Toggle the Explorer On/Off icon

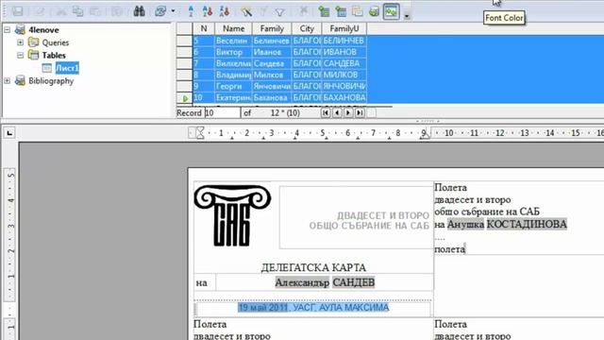tap(391, 11)
